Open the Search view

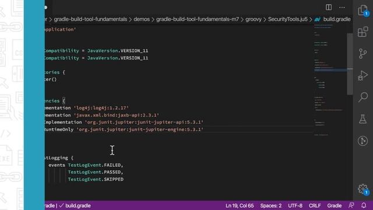(x=363, y=97)
